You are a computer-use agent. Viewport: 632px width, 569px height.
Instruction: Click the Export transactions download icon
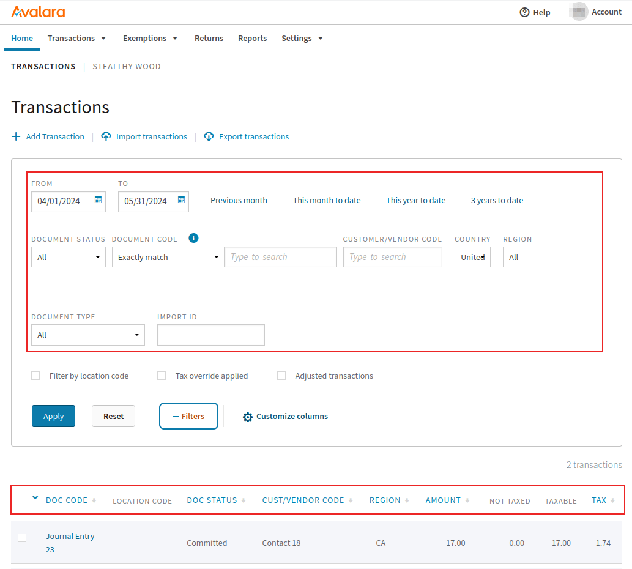tap(209, 136)
